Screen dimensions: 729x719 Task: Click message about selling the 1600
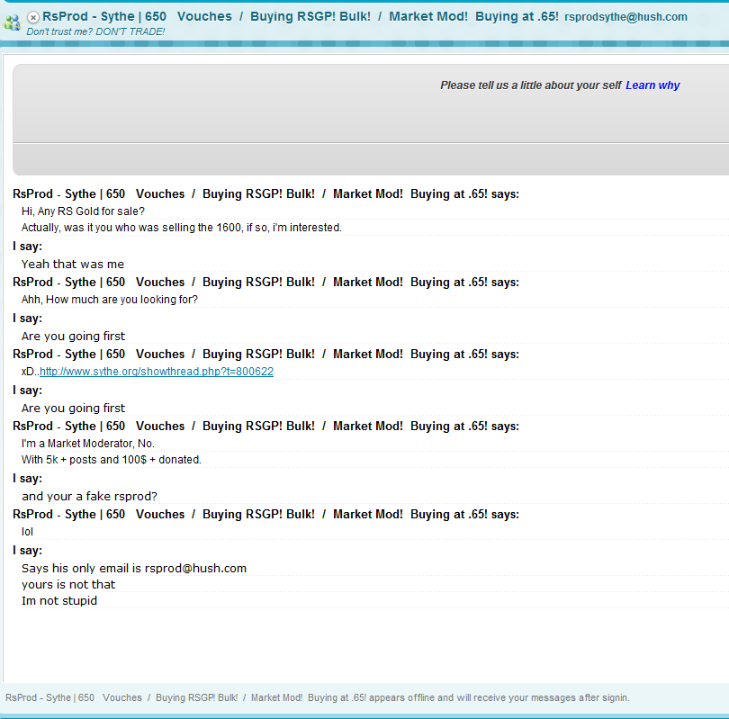pos(181,228)
